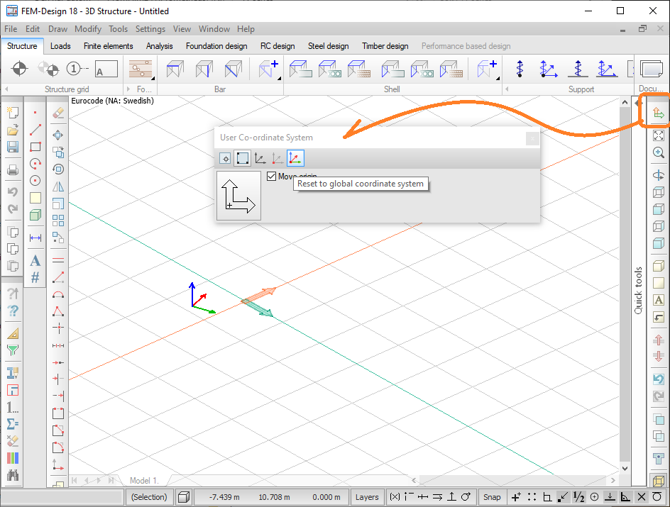This screenshot has width=670, height=507.
Task: Click the Undo arrow in left toolbar
Action: (13, 191)
